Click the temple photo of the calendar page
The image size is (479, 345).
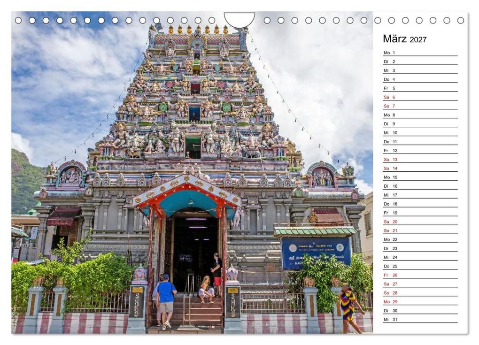[x=192, y=173]
